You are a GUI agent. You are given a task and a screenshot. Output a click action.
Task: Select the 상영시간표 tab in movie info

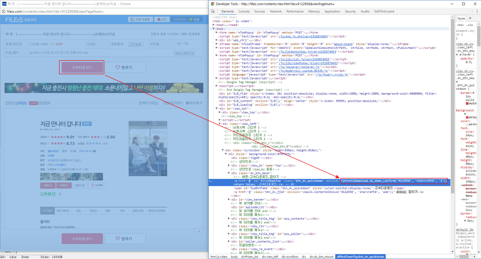click(137, 211)
